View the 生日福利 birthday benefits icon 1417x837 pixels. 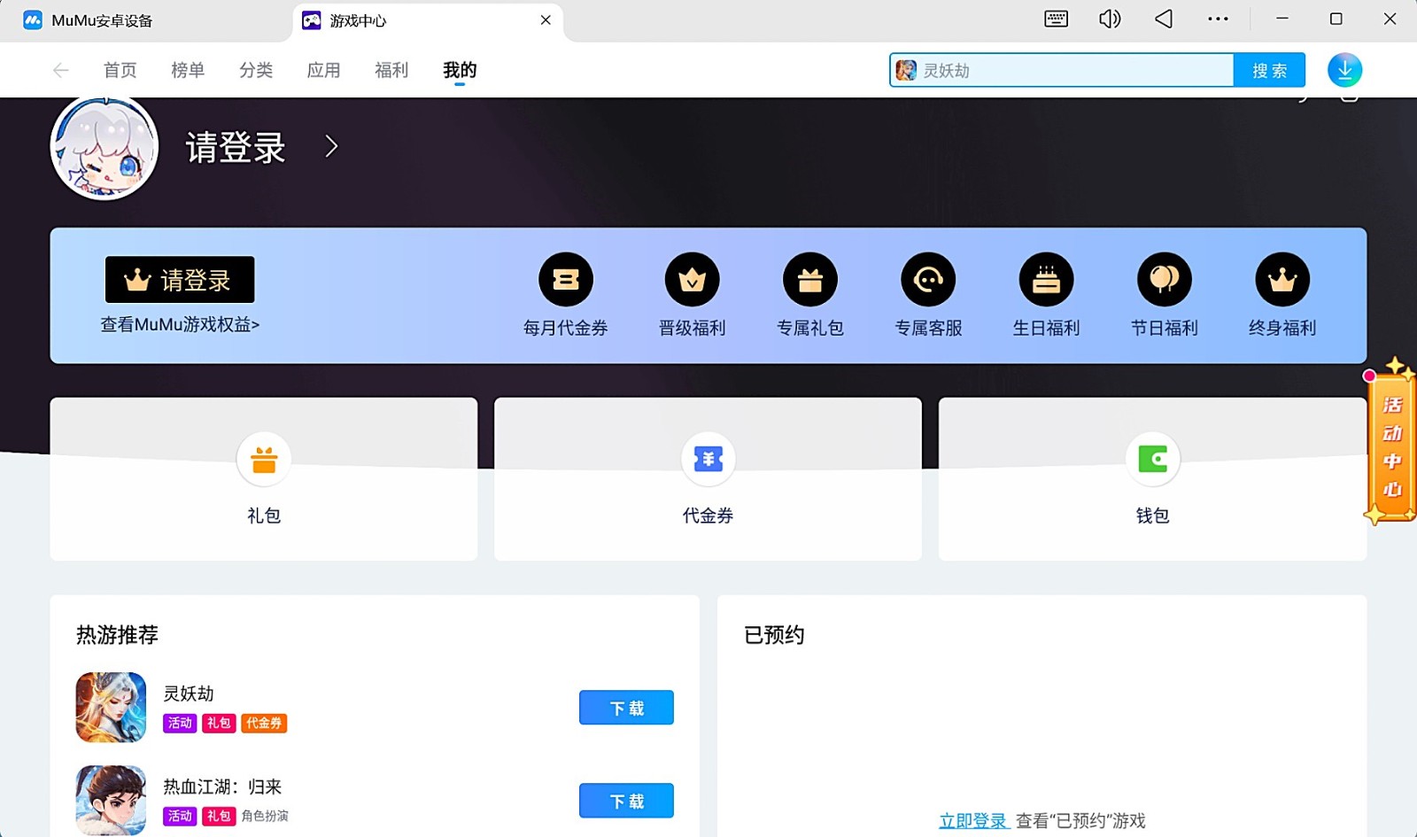[1046, 279]
